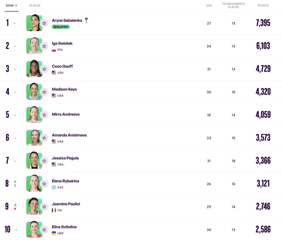Open Coco Gauff's player name link
282x240 pixels.
62,66
